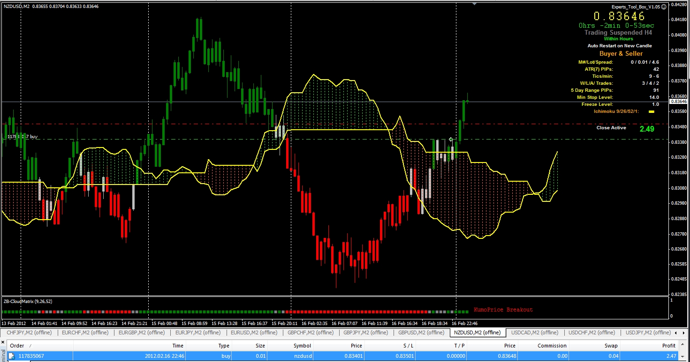Switch to the EURCHF,M2 (offline) tab
The height and width of the screenshot is (362, 690).
[x=85, y=332]
